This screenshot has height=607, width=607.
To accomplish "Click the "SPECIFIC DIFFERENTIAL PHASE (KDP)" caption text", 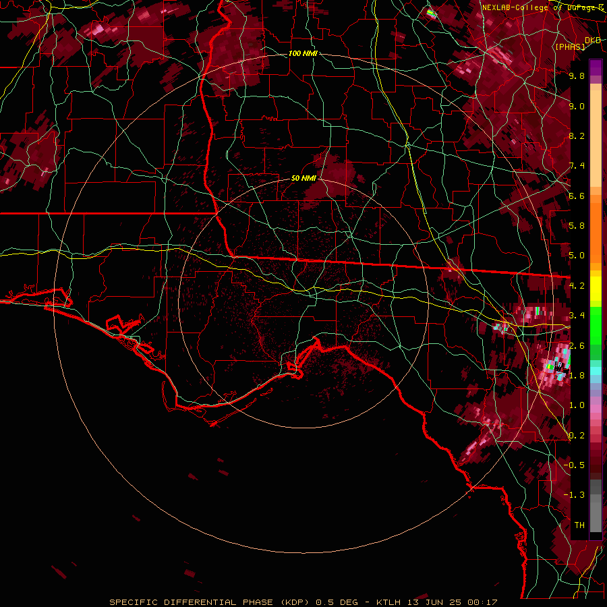I will (x=209, y=602).
